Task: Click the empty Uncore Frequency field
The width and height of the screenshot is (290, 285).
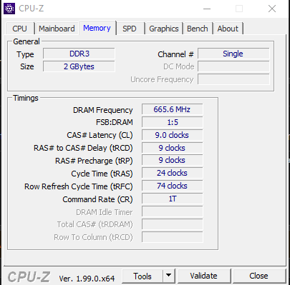Action: [x=233, y=79]
